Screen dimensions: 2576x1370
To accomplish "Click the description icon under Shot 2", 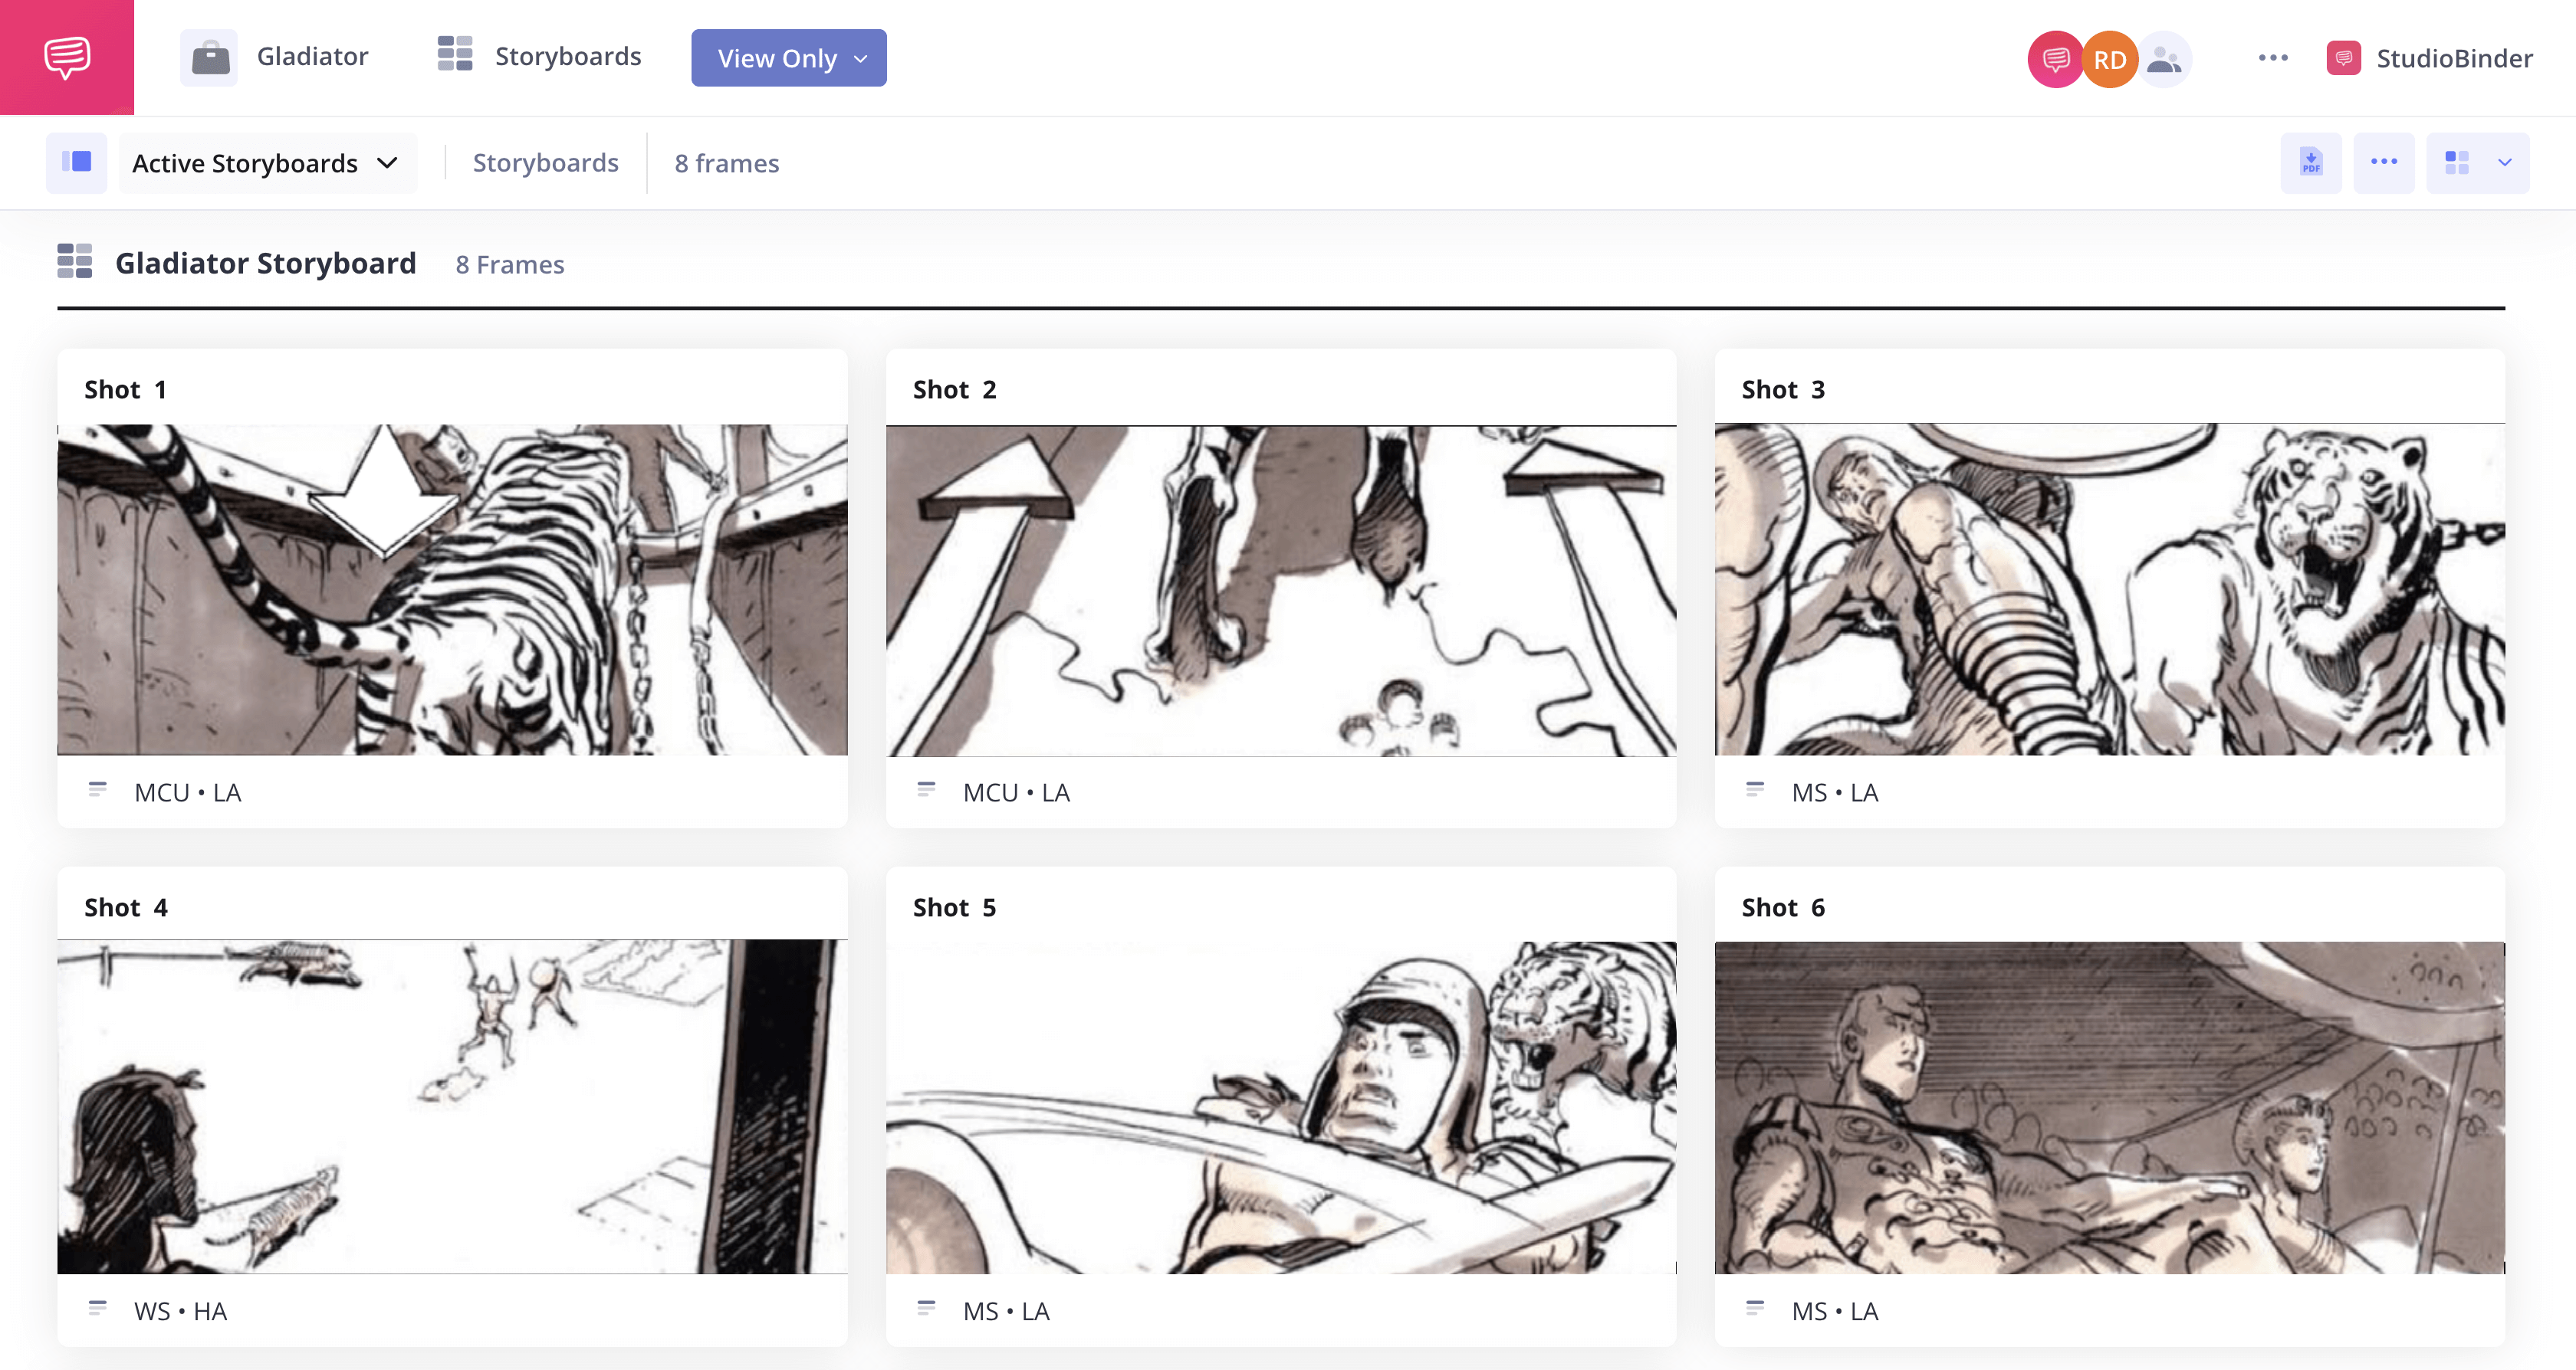I will [x=926, y=789].
